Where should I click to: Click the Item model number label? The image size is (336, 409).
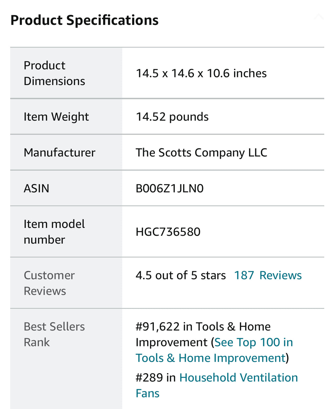[x=54, y=232]
